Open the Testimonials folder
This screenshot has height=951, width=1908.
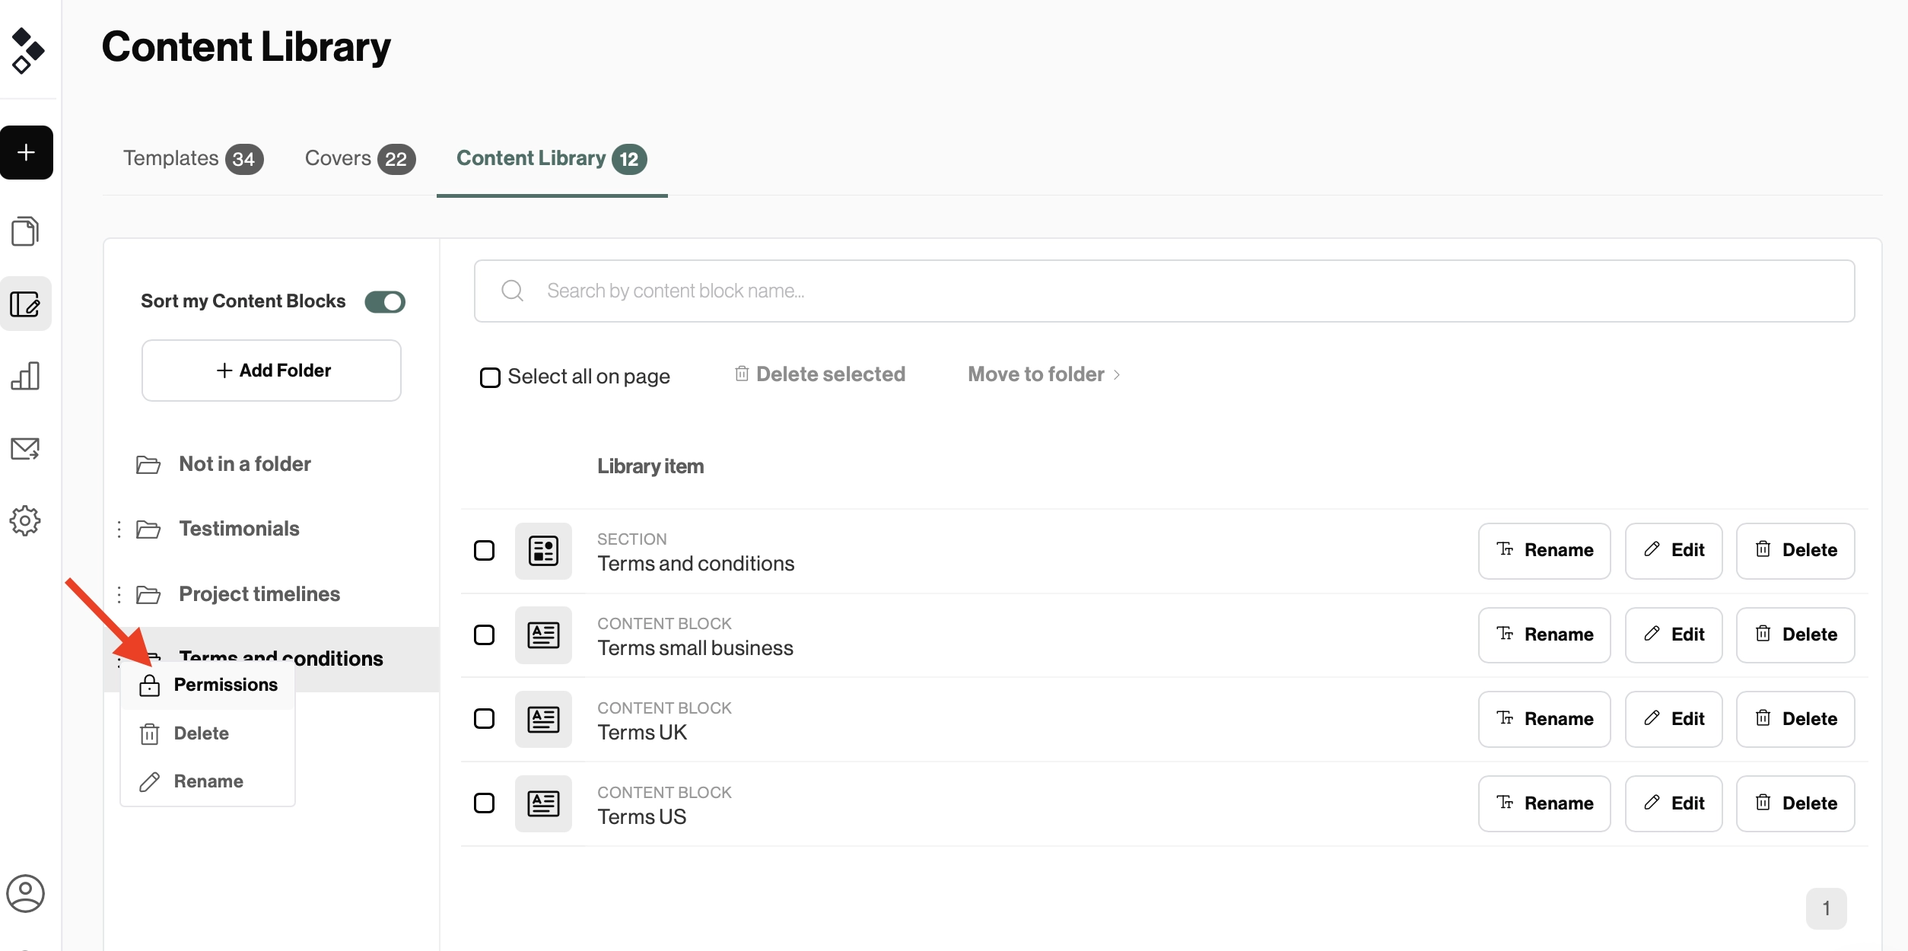(238, 529)
